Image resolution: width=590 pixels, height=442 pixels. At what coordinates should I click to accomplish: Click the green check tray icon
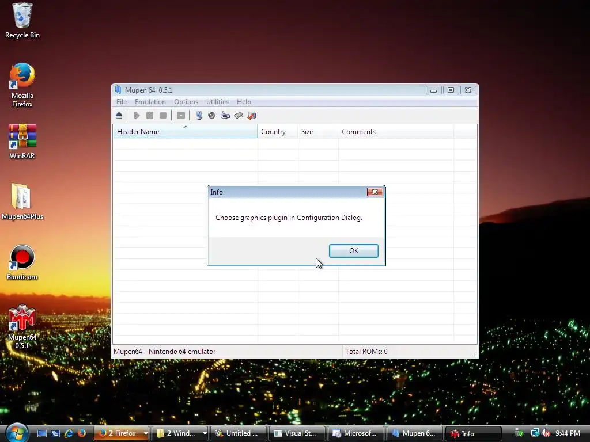[x=519, y=433]
